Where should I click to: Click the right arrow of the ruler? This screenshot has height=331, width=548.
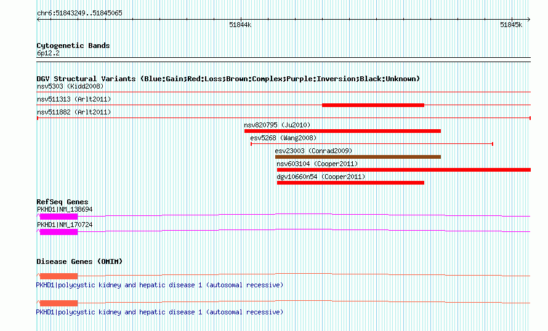(529, 20)
